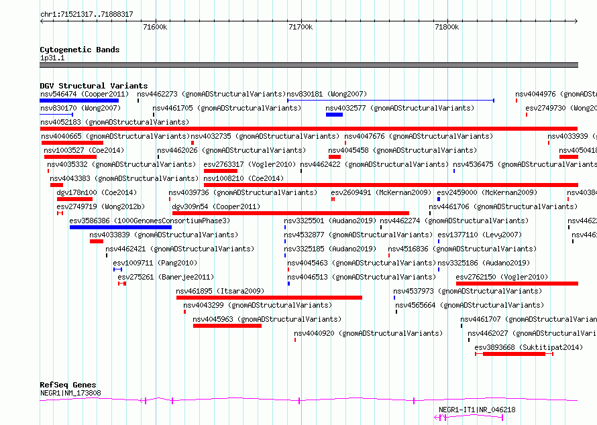Click the DGV Structural Variants track title
Image resolution: width=597 pixels, height=425 pixels.
pyautogui.click(x=94, y=86)
